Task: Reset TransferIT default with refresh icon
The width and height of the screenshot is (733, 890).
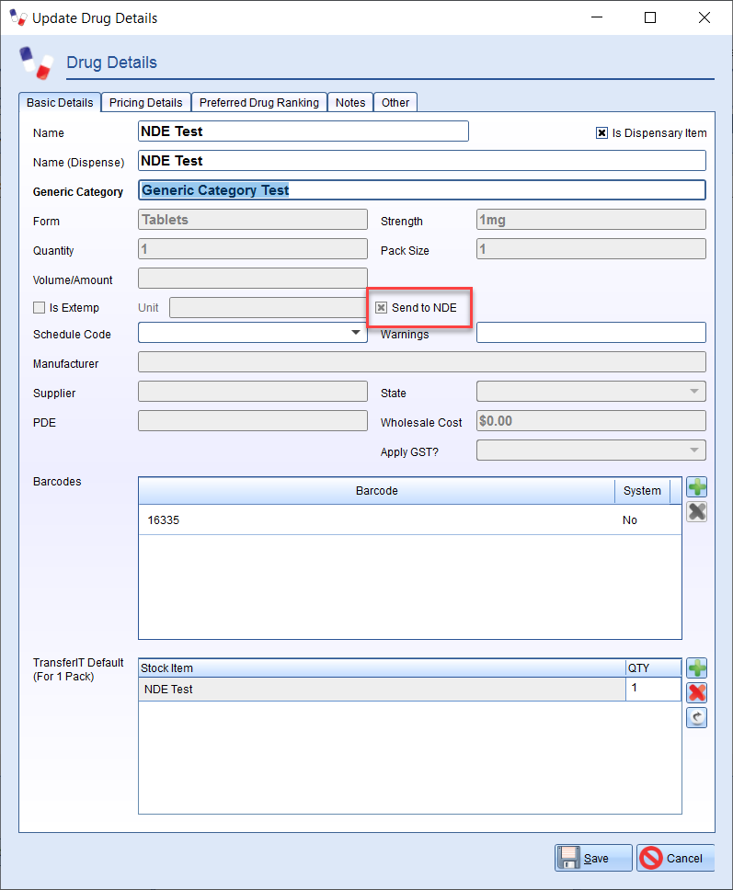Action: click(696, 717)
